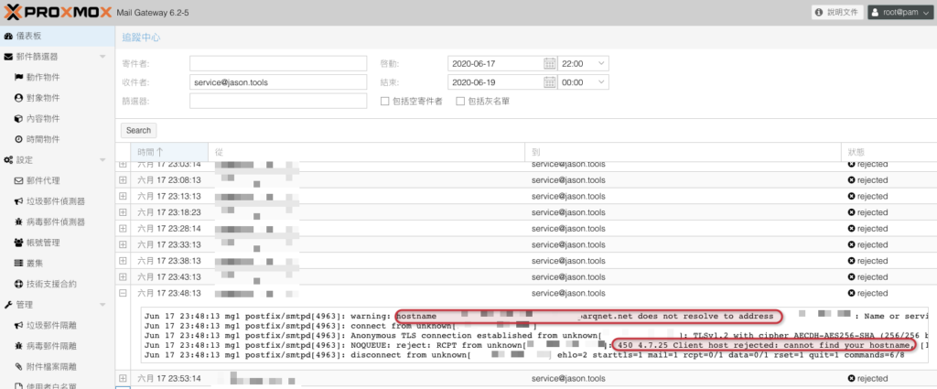This screenshot has height=389, width=937.
Task: Click rejected status icon for 23:28:14 row
Action: (x=852, y=228)
